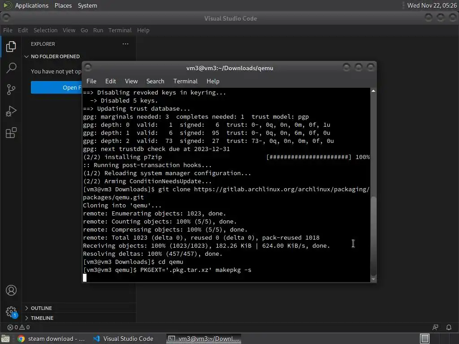The height and width of the screenshot is (344, 459).
Task: Click the Explorer more actions ellipsis
Action: [x=126, y=44]
